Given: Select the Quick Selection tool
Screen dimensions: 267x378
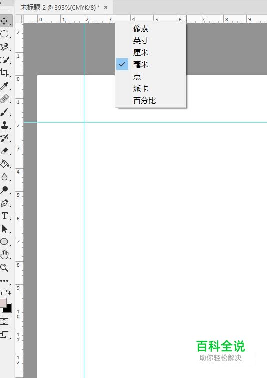Looking at the screenshot, I should (x=5, y=60).
